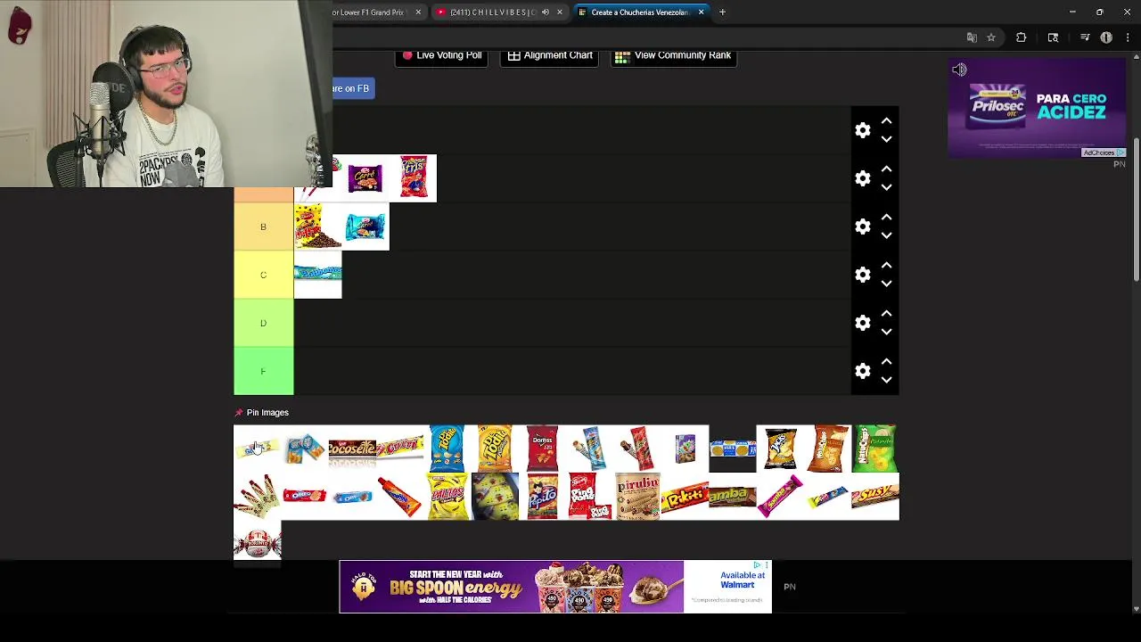Pick the green NatuChips bag image

[875, 449]
